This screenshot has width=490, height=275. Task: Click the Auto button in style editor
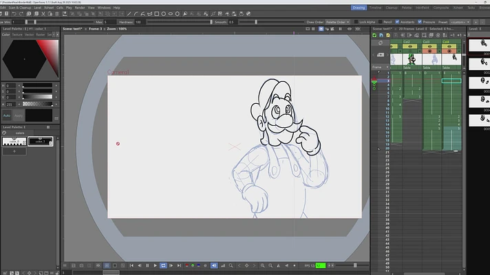7,115
